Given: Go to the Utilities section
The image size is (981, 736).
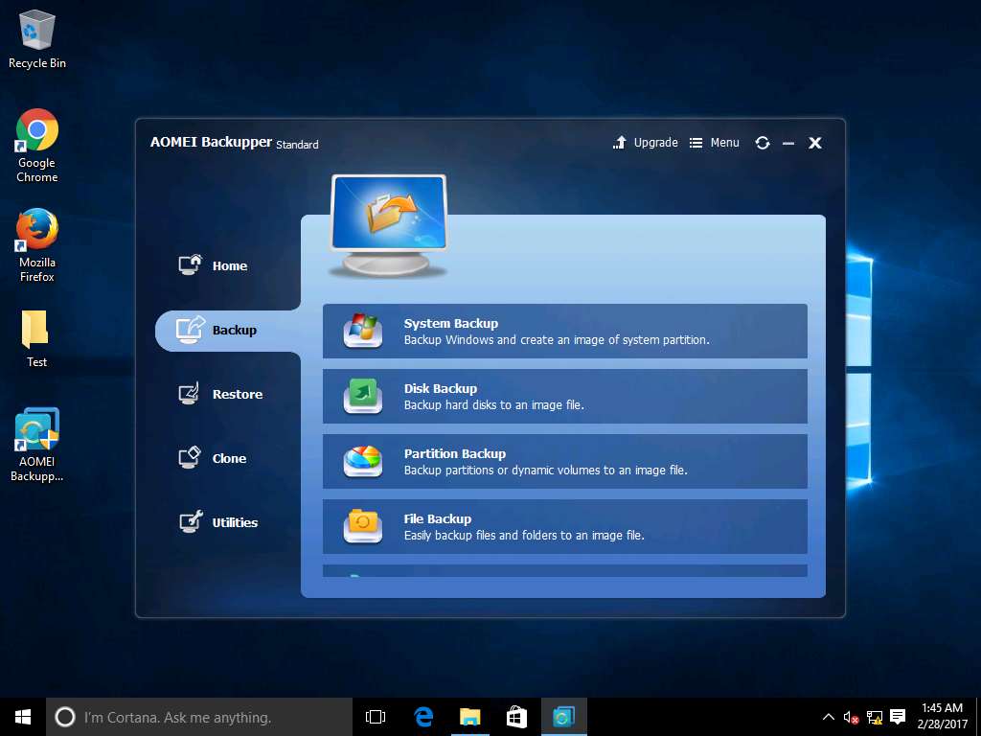Looking at the screenshot, I should [x=217, y=522].
